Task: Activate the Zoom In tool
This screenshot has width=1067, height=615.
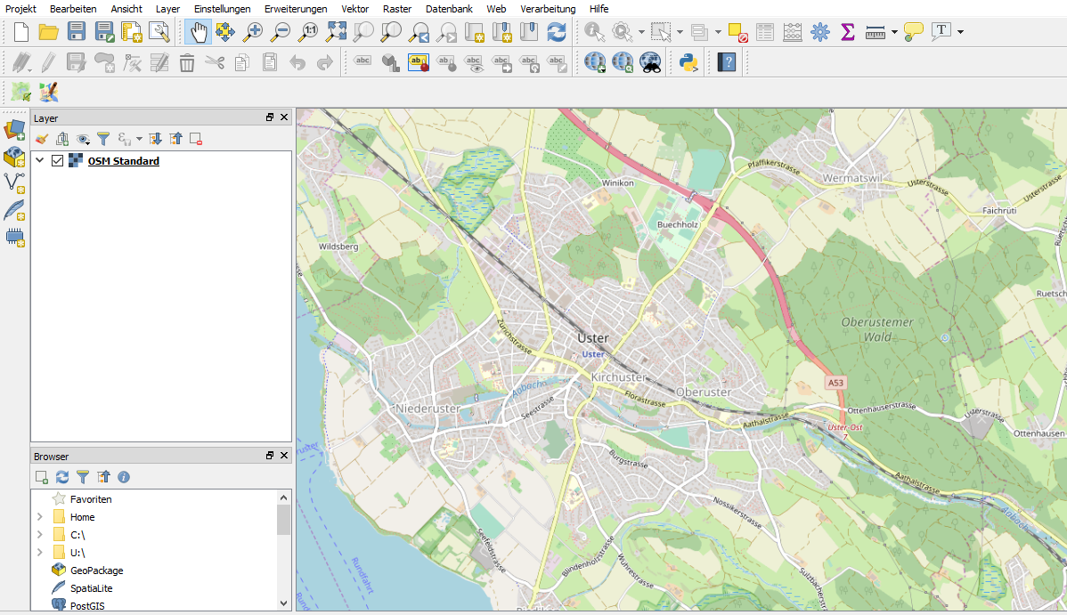Action: tap(253, 31)
